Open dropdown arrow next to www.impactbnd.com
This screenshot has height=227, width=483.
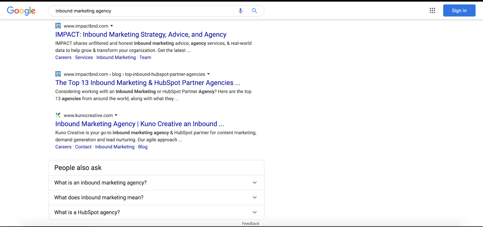tap(112, 26)
